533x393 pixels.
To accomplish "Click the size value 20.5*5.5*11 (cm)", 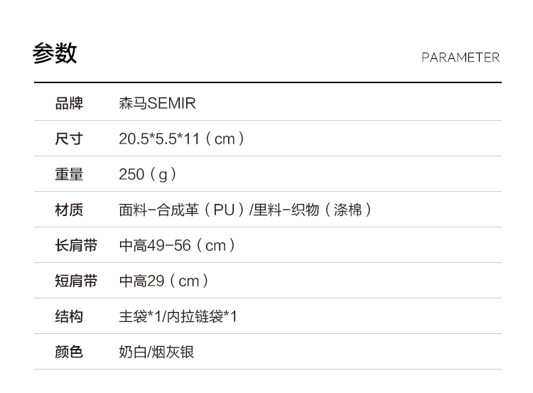I will (182, 139).
